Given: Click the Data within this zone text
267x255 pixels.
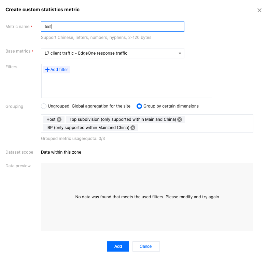Looking at the screenshot, I should (x=61, y=152).
